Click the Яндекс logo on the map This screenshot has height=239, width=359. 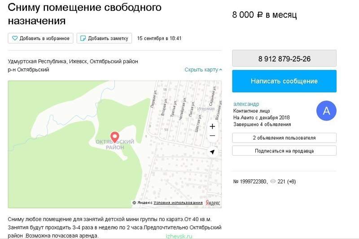213,203
